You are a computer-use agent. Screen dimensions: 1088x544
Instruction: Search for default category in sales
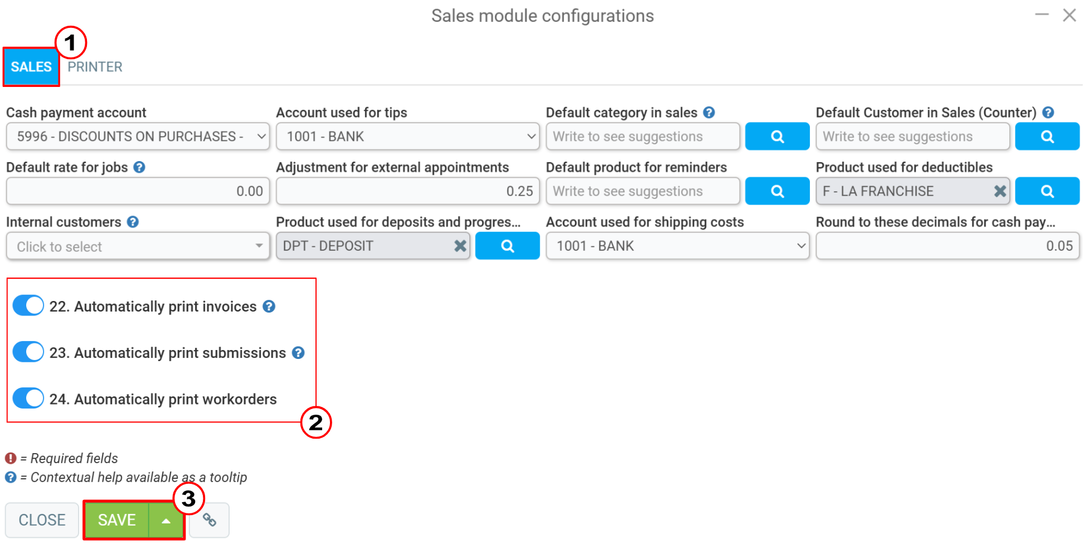777,137
